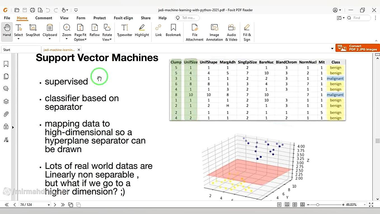380x214 pixels.
Task: Launch Fill & Sign
Action: 247,32
